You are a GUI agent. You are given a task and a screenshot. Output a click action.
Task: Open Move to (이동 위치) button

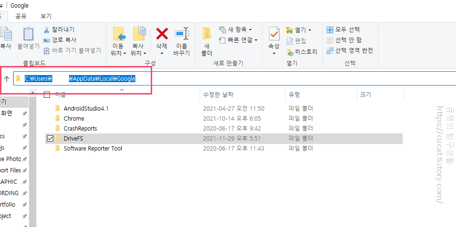[118, 41]
